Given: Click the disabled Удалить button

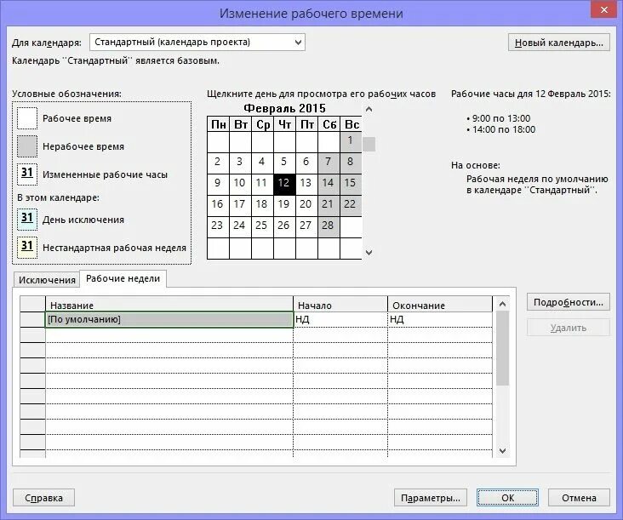Looking at the screenshot, I should (x=569, y=328).
